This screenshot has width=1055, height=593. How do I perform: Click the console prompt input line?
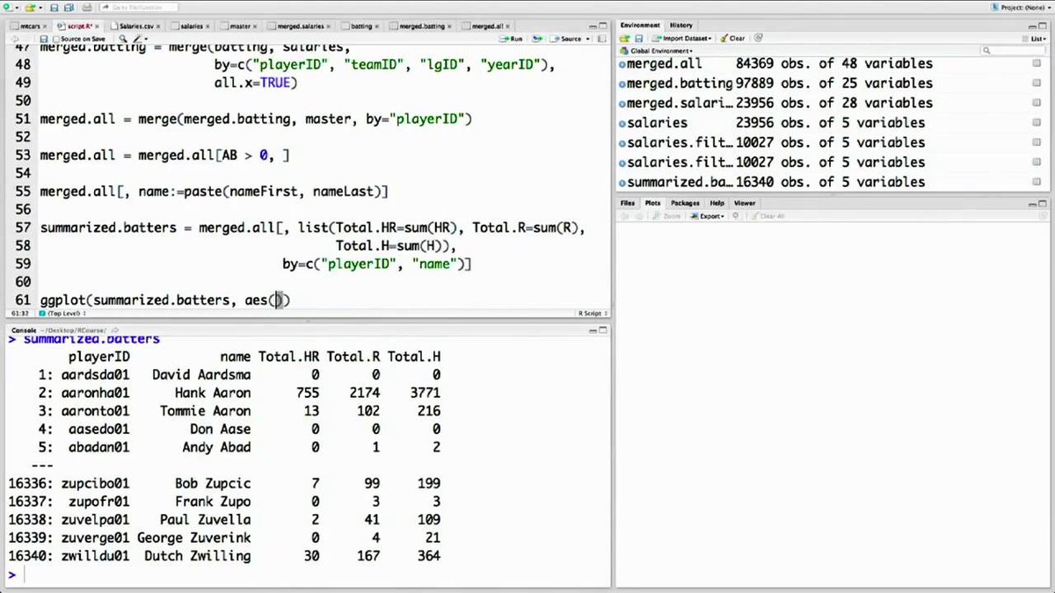coord(308,575)
